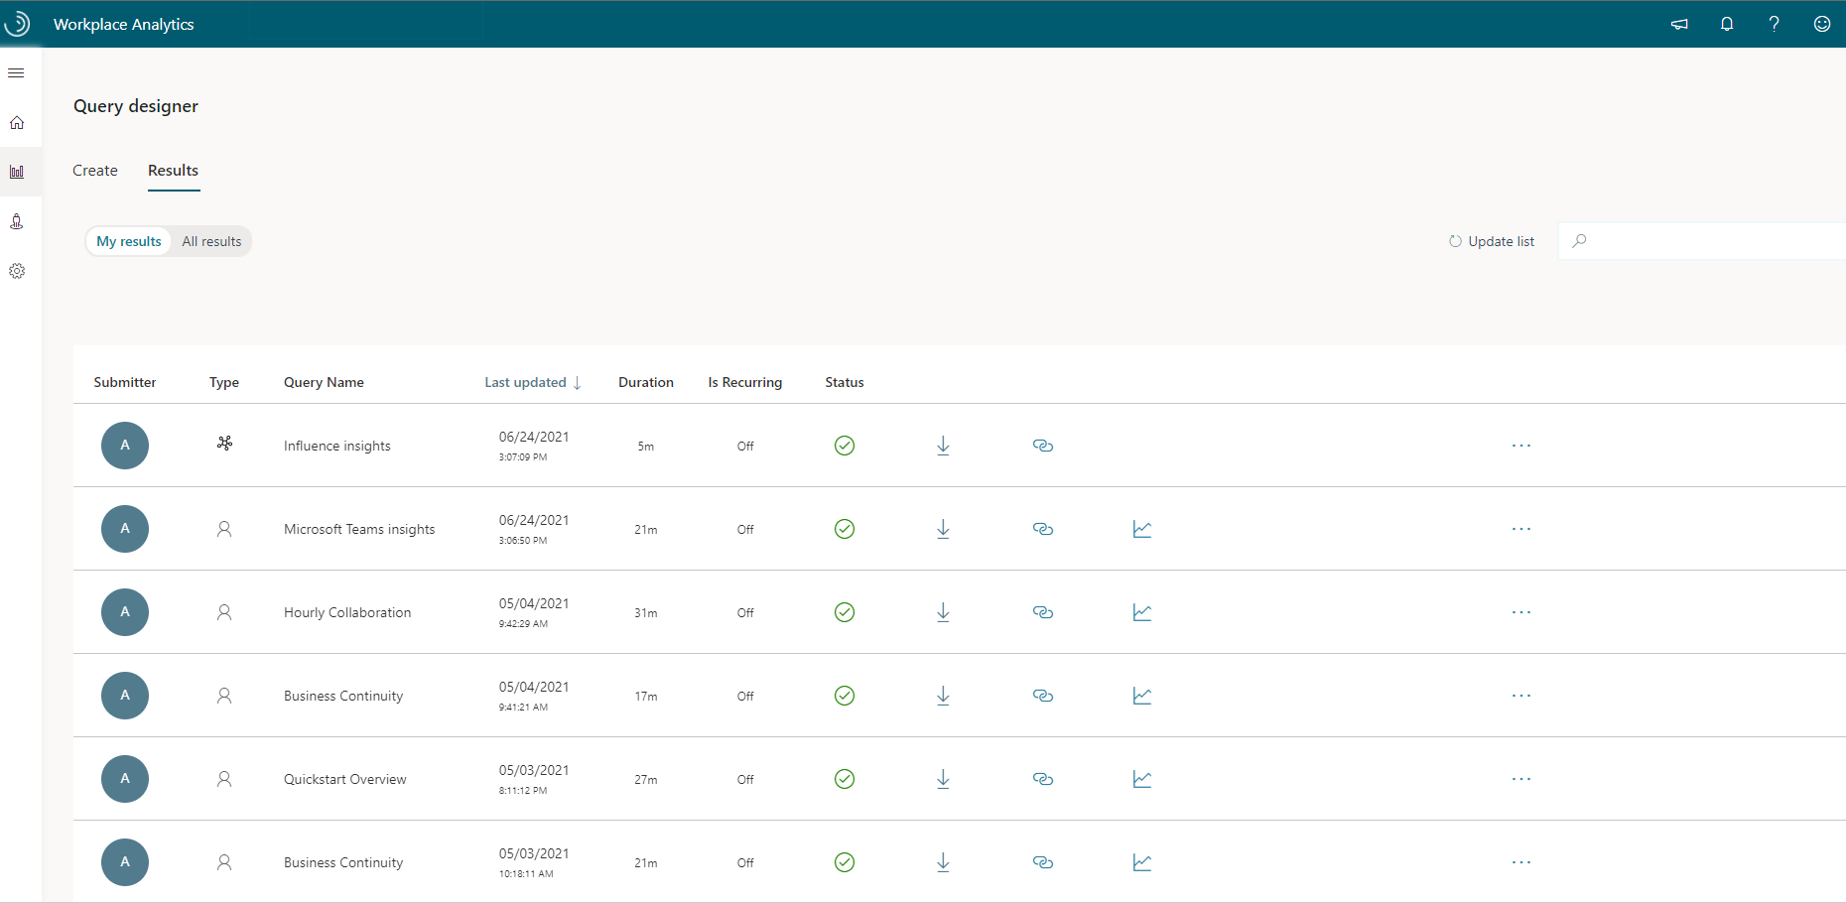Send feedback via the smiley icon

pos(1821,23)
